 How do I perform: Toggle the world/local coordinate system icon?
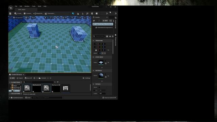56,18
